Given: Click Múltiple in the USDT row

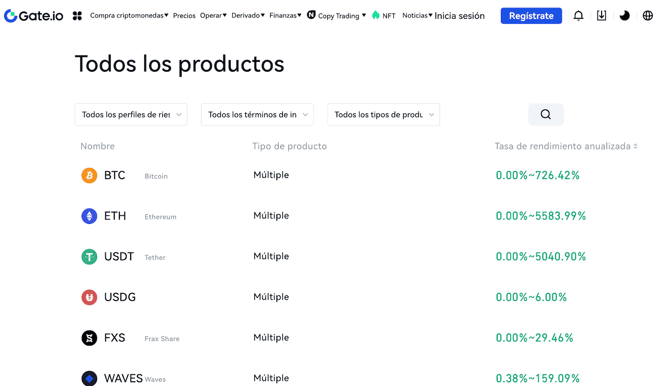Looking at the screenshot, I should pos(271,256).
